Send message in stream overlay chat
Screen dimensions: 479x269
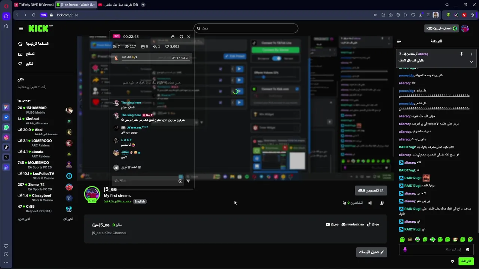(x=188, y=181)
